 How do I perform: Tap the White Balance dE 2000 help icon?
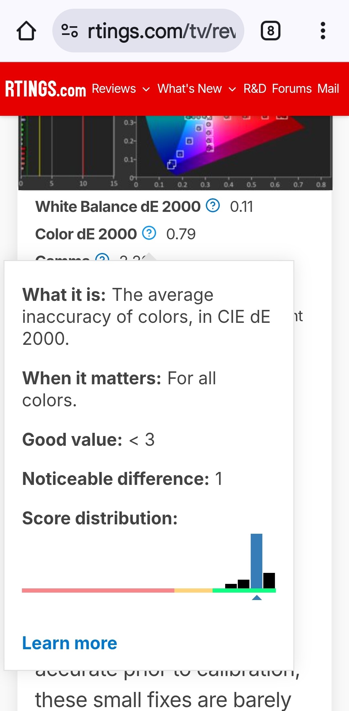click(213, 205)
